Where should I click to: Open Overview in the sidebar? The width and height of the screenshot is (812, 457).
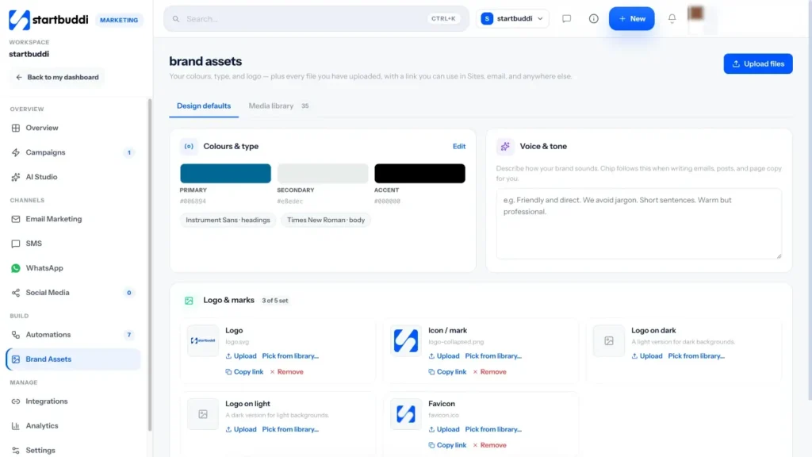coord(73,128)
